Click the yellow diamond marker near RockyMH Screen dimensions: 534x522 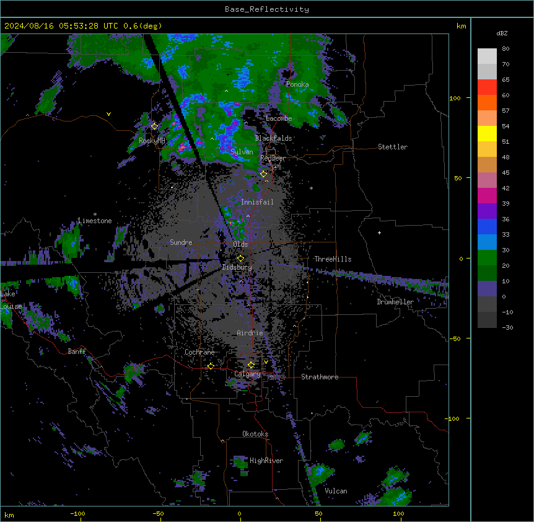pyautogui.click(x=154, y=126)
